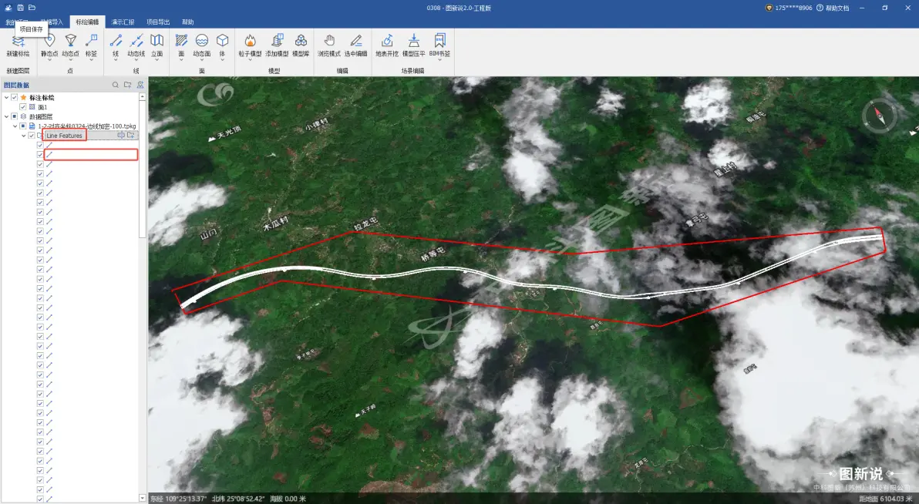Click the 新建标绘 layer icon
Viewport: 919px width, 504px height.
click(19, 42)
